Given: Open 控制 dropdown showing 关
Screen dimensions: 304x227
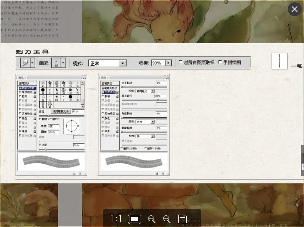Looking at the screenshot, I should (x=145, y=136).
